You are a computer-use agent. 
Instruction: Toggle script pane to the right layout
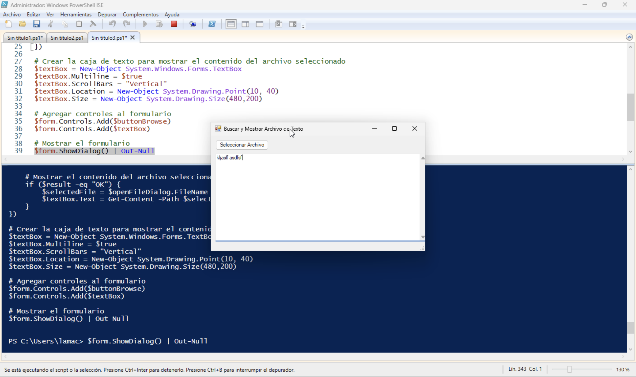(x=245, y=24)
